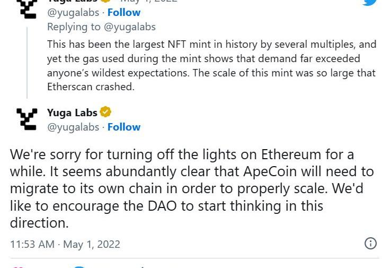
Task: Click the share icon at the bottom edge
Action: point(142,267)
